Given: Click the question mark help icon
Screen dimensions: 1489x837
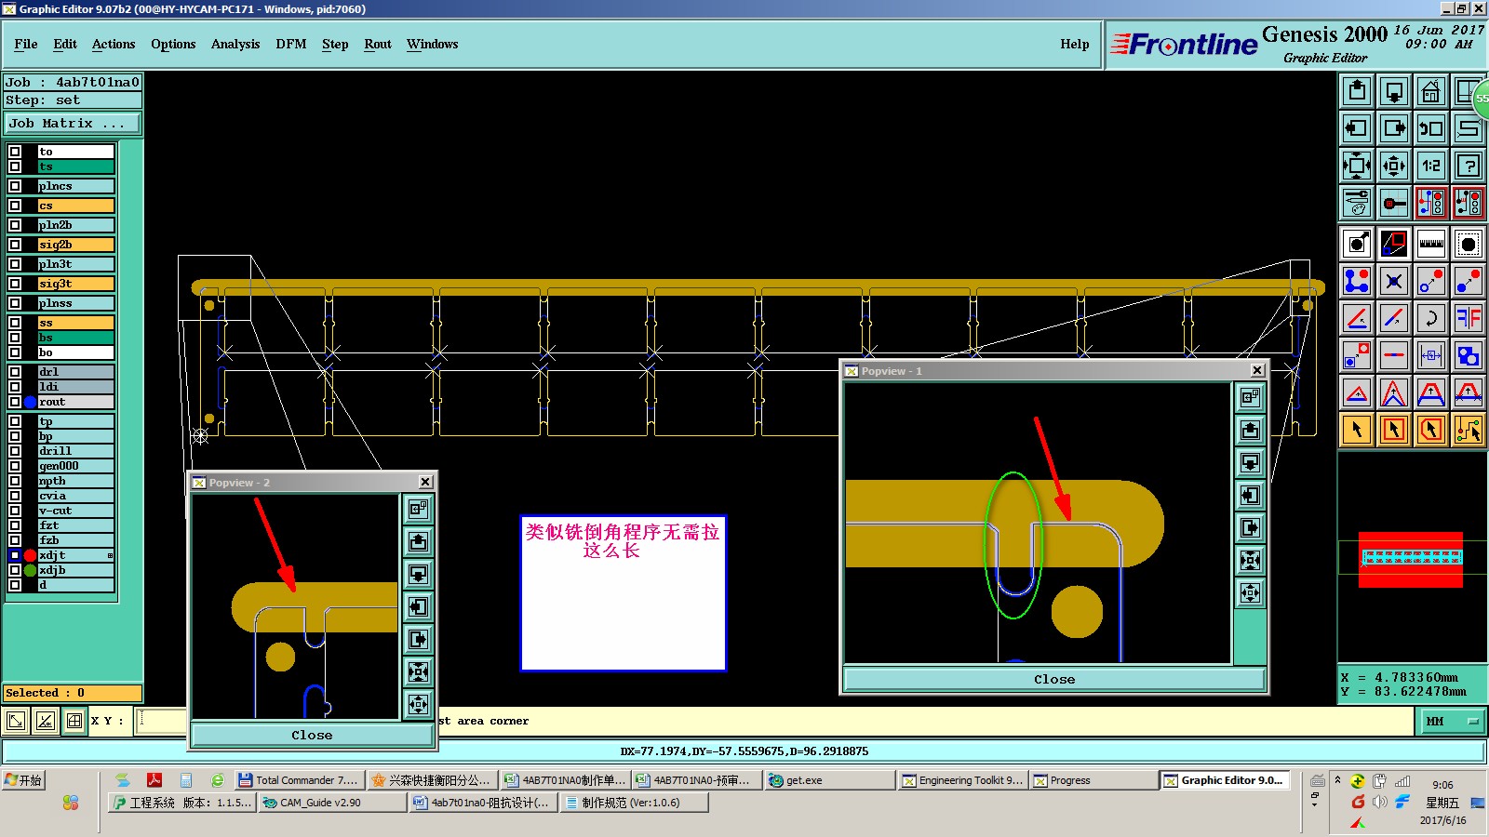Looking at the screenshot, I should tap(1469, 166).
